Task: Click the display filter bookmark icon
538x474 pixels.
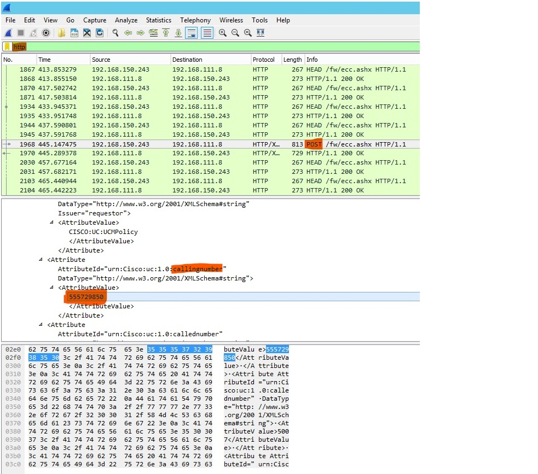Action: coord(7,46)
